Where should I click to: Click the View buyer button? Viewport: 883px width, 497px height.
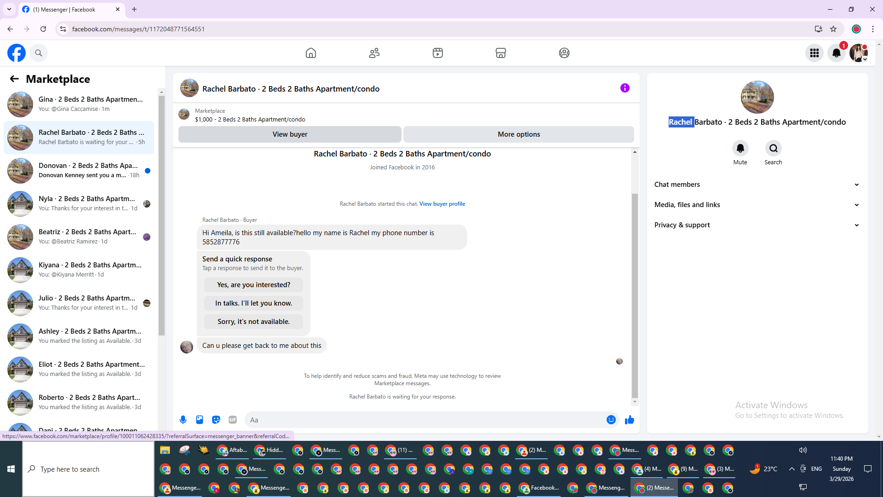(x=290, y=134)
